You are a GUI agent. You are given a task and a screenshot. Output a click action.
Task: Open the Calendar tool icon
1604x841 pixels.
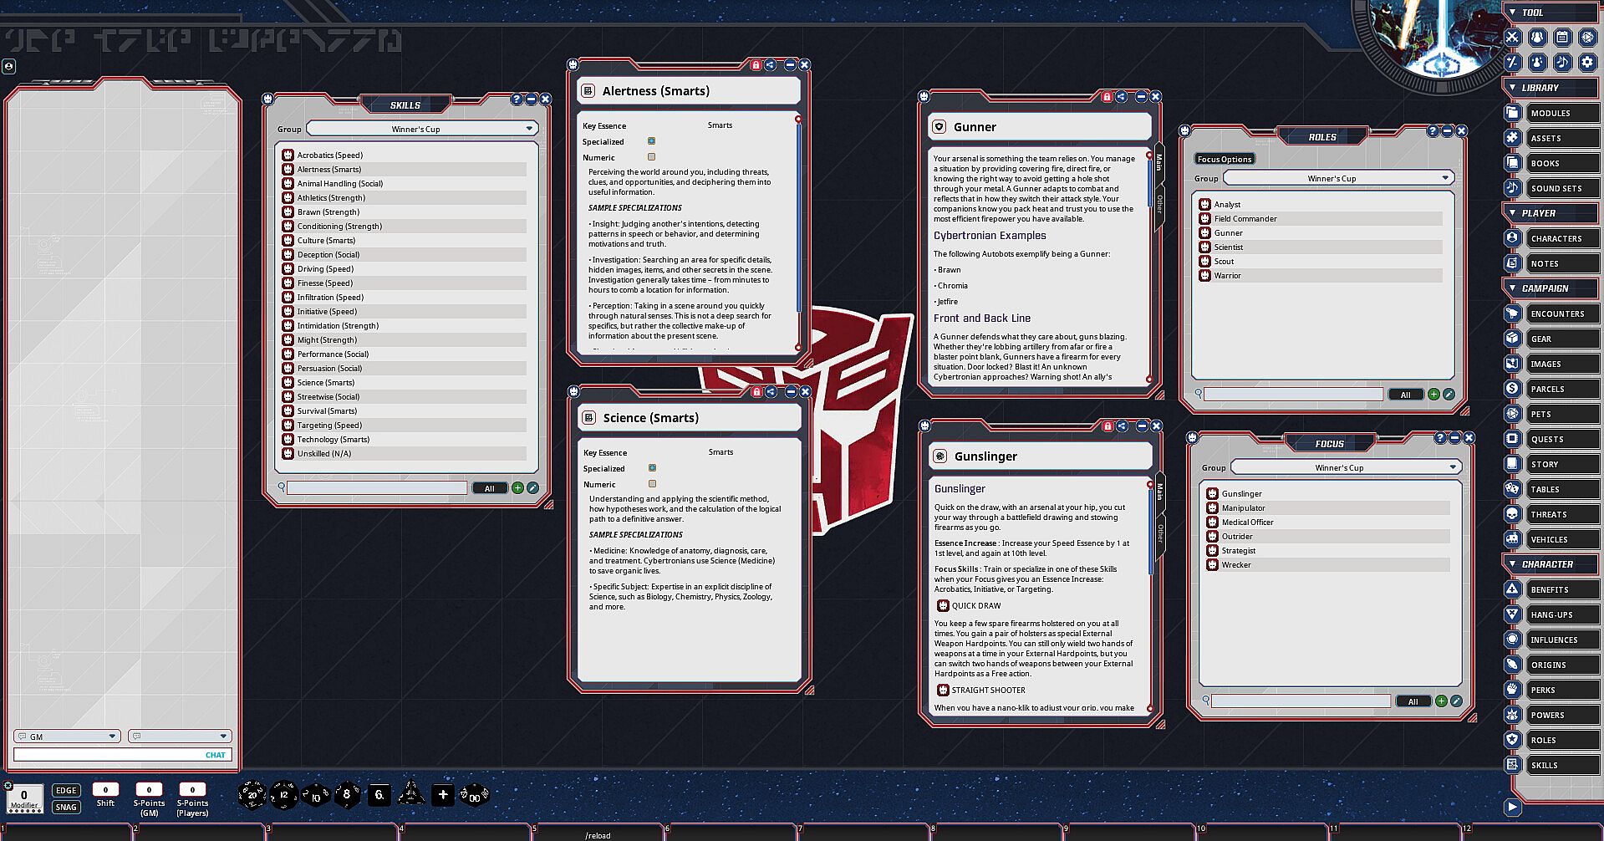coord(1562,38)
